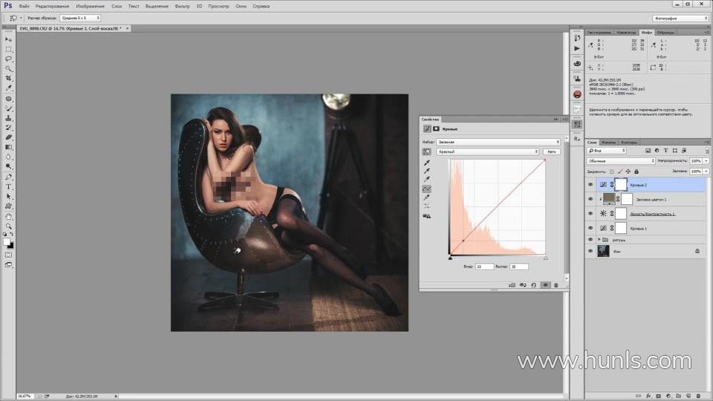Switch to the Каналы tab
Screen dimensions: 713x401
coord(608,143)
